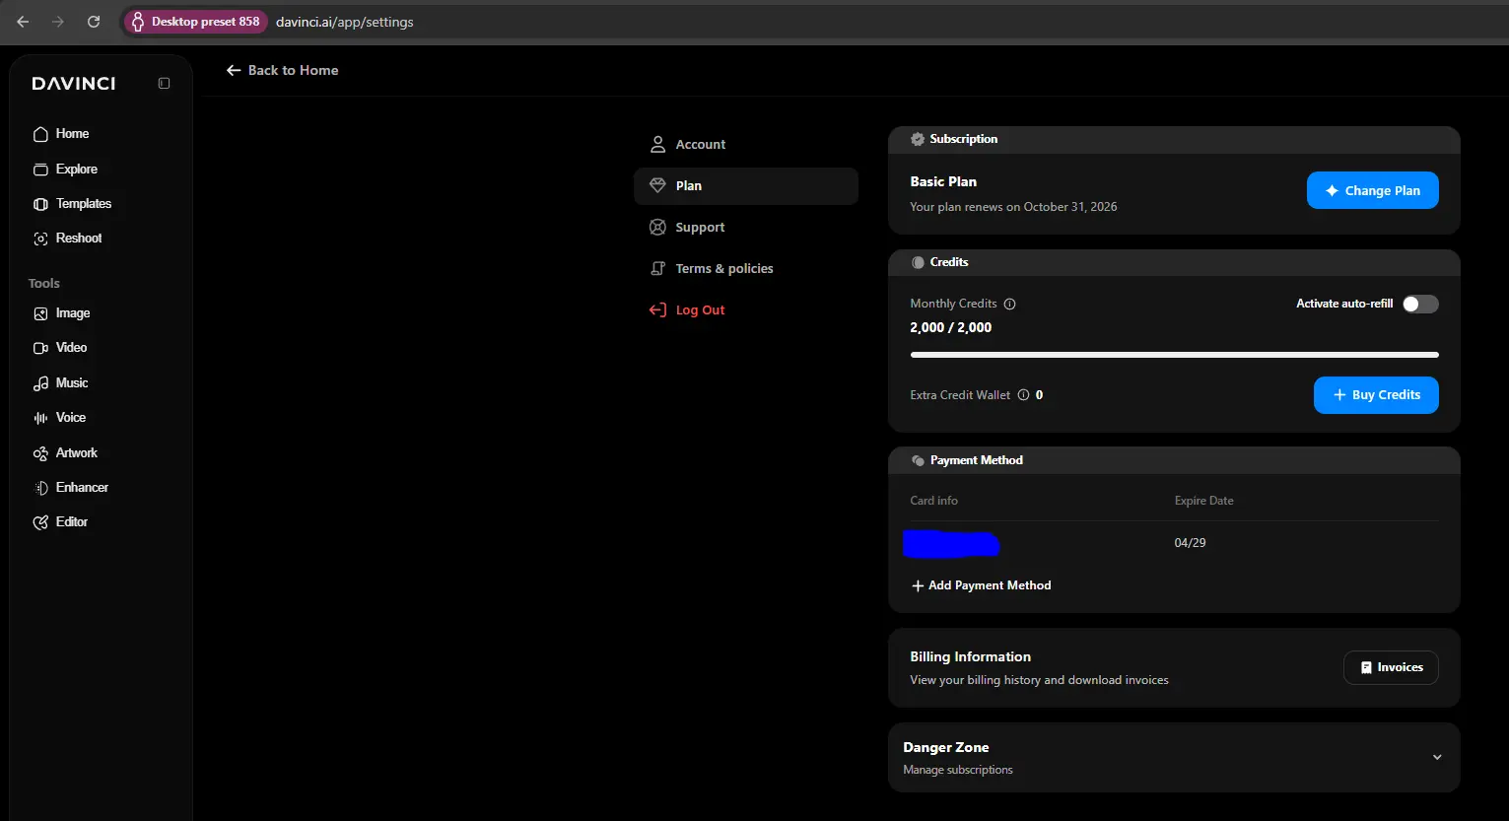Click the Buy Credits button
The image size is (1509, 821).
coord(1376,395)
